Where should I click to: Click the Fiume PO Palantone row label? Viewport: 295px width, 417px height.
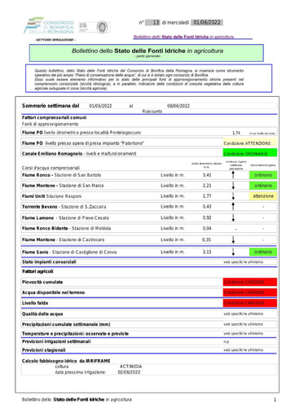click(x=83, y=143)
